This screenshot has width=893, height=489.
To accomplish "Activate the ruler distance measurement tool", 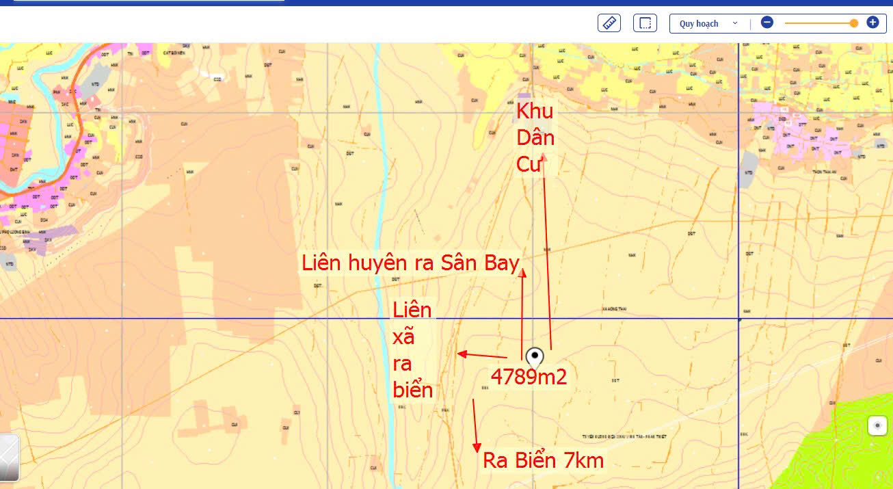I will [609, 23].
